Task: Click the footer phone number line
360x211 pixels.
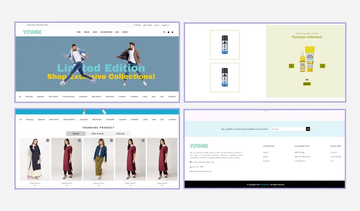Action: (197, 167)
